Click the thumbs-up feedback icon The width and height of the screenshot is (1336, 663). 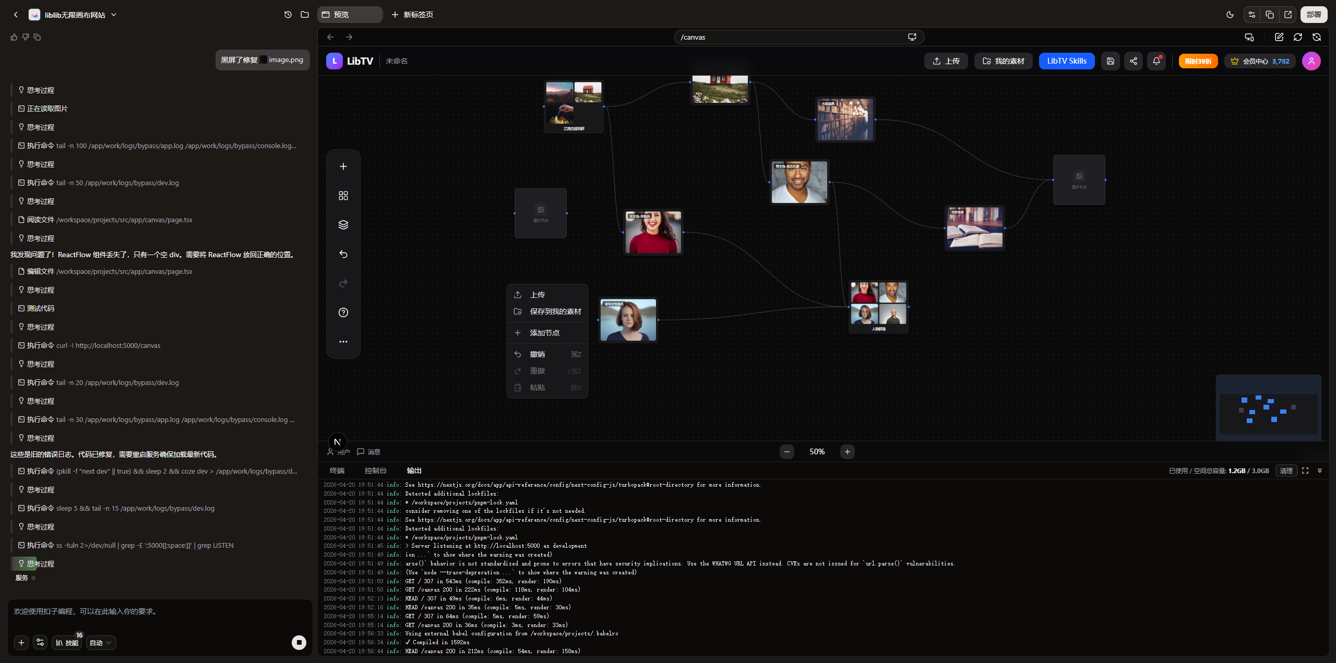tap(14, 37)
